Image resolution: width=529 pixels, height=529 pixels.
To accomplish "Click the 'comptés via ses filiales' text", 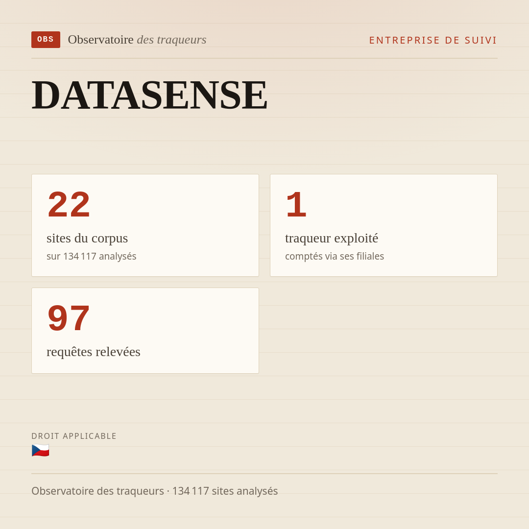I will point(335,256).
